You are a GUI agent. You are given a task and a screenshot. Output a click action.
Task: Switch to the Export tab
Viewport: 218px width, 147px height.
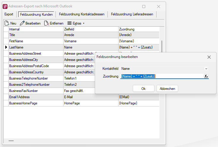(9, 14)
